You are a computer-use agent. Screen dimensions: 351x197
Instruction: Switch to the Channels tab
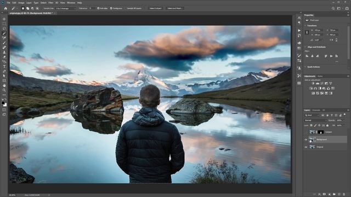tap(316, 110)
